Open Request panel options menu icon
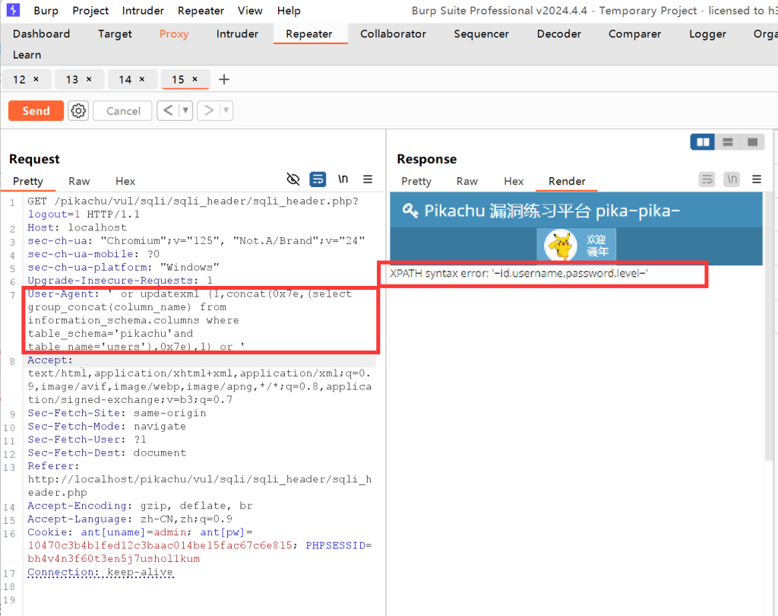This screenshot has width=778, height=616. tap(368, 179)
